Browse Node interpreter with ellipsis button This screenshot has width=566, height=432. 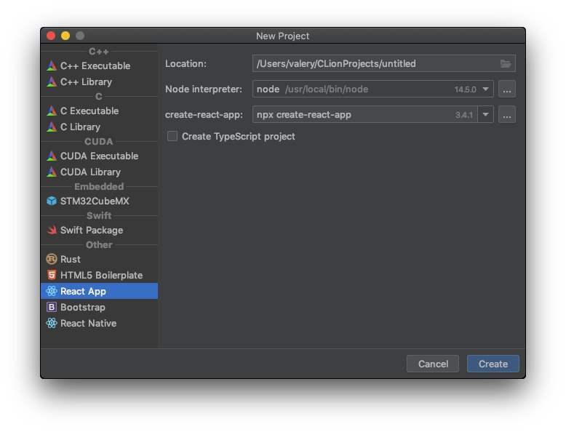(x=507, y=89)
